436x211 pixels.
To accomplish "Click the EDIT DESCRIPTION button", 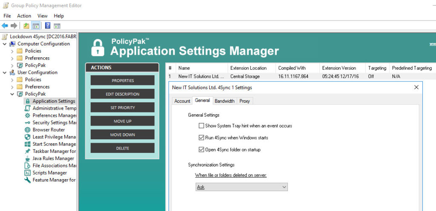I will coord(123,94).
